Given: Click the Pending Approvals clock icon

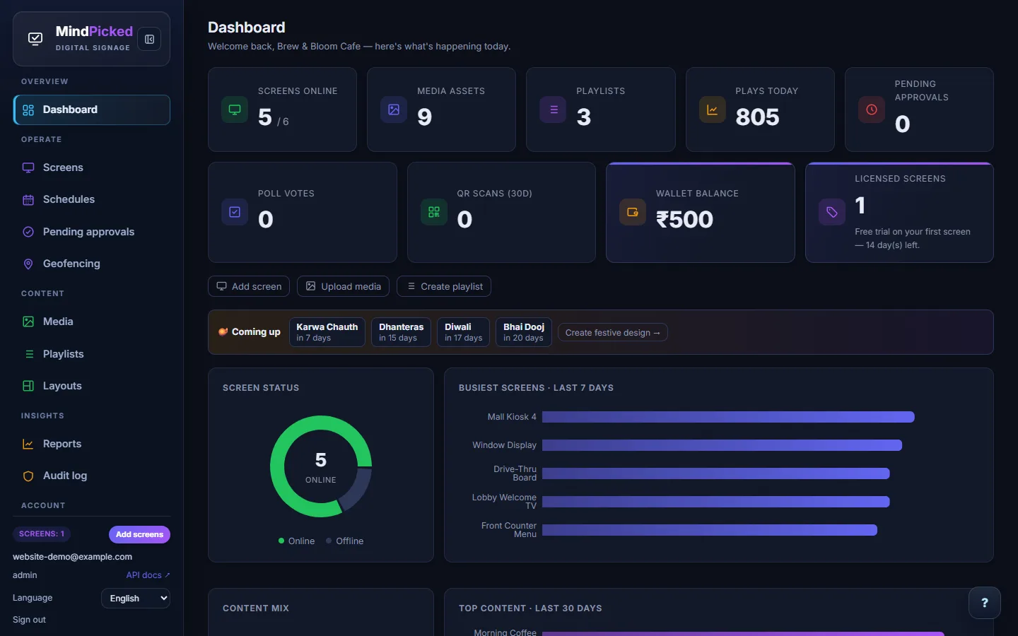Looking at the screenshot, I should (872, 110).
